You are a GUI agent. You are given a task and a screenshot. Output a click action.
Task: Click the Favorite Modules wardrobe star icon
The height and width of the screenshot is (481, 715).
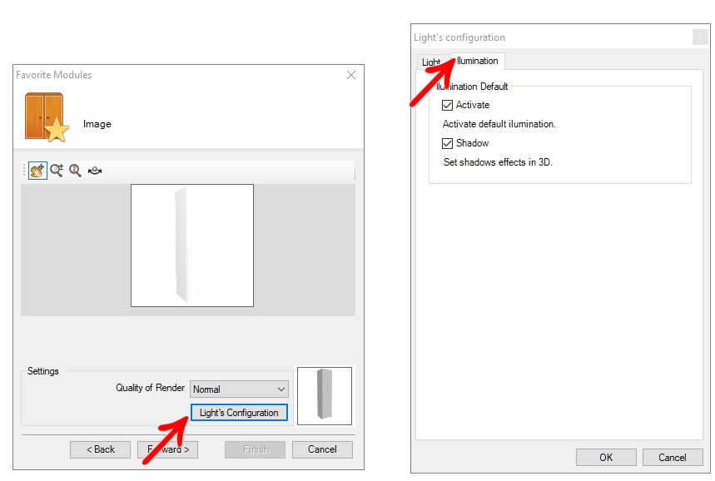point(47,117)
